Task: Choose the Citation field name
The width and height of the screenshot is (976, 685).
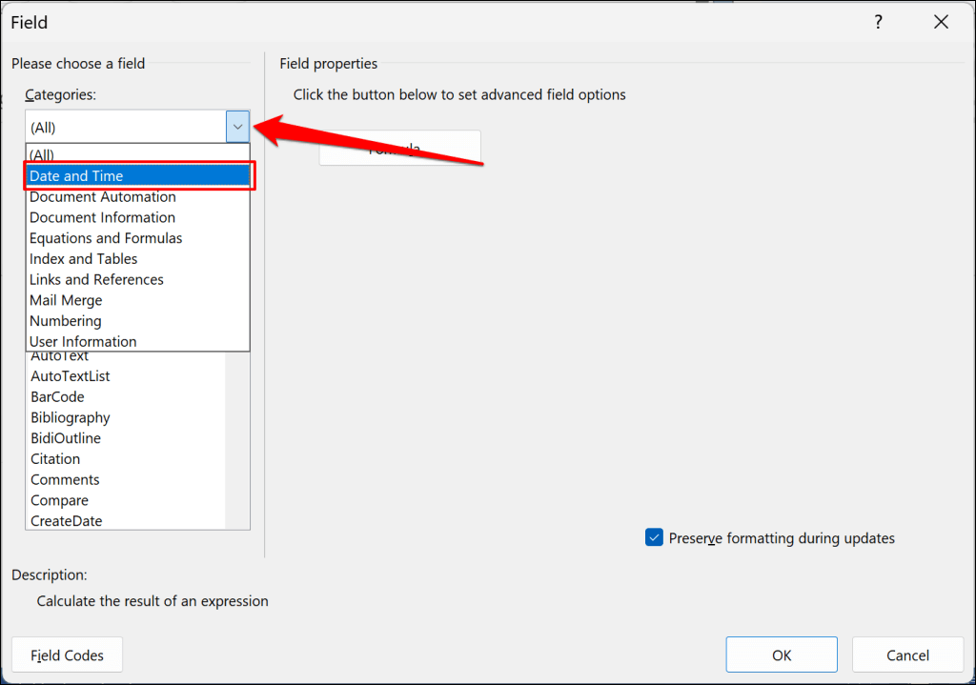Action: [55, 459]
